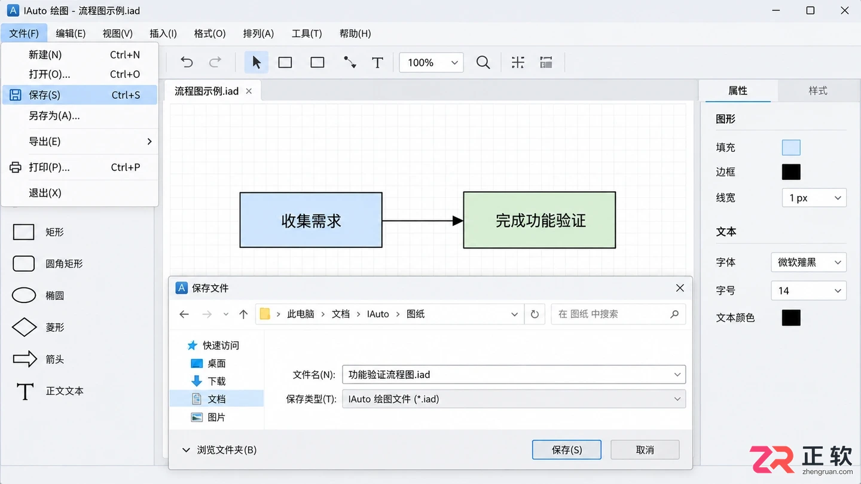861x484 pixels.
Task: Click the 取消 button in dialog
Action: click(645, 450)
